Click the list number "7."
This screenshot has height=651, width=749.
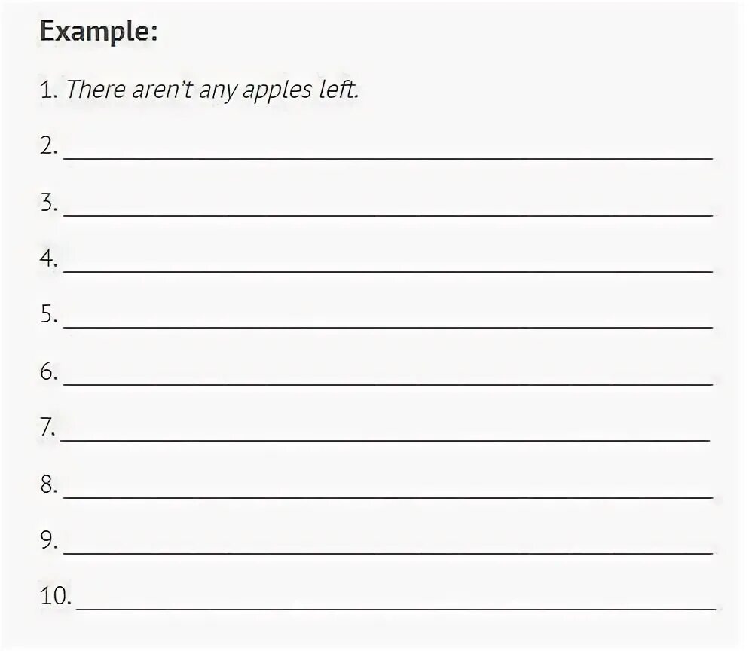click(49, 428)
